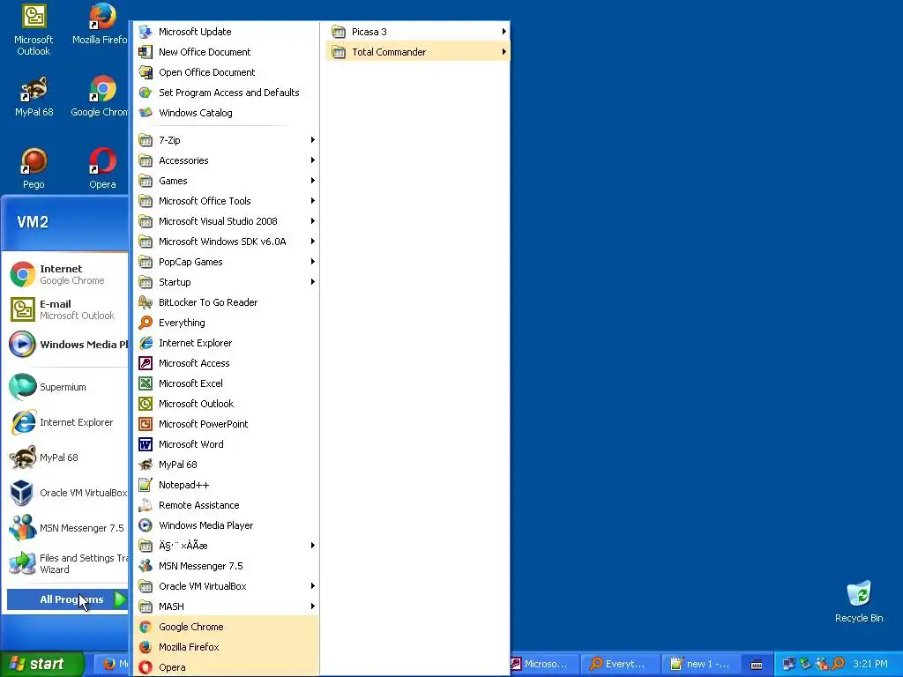Expand Microsoft Windows SDK v6.0A folder

coord(226,242)
